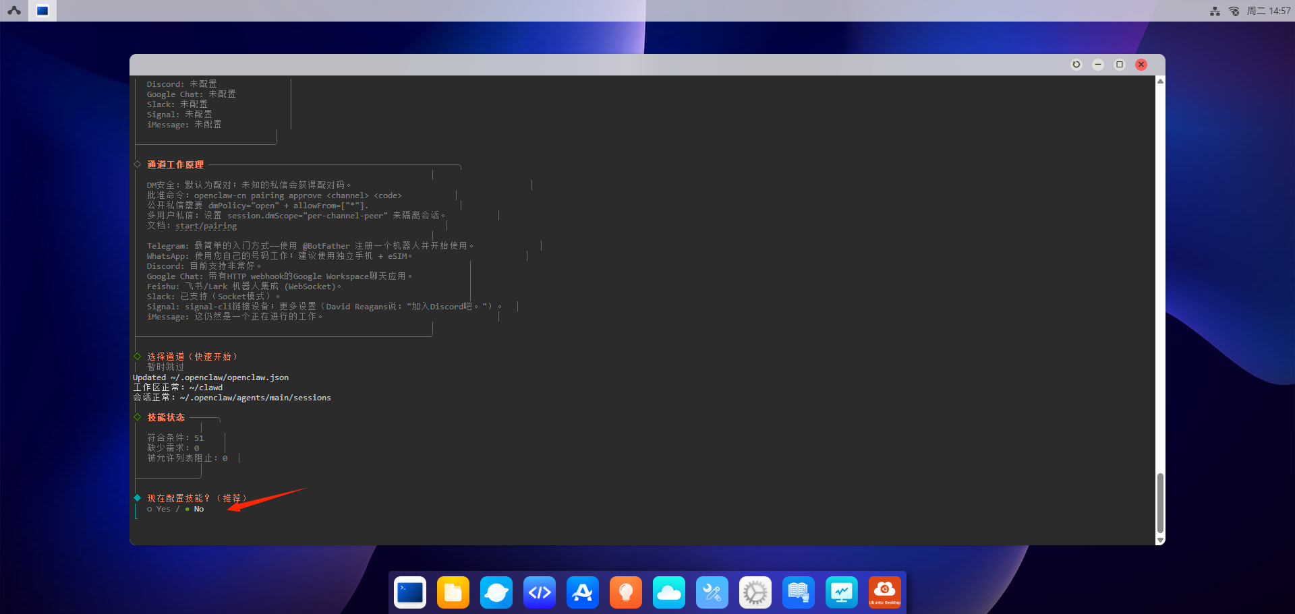The height and width of the screenshot is (614, 1295).
Task: Open the terminal app in the dock
Action: pyautogui.click(x=410, y=592)
